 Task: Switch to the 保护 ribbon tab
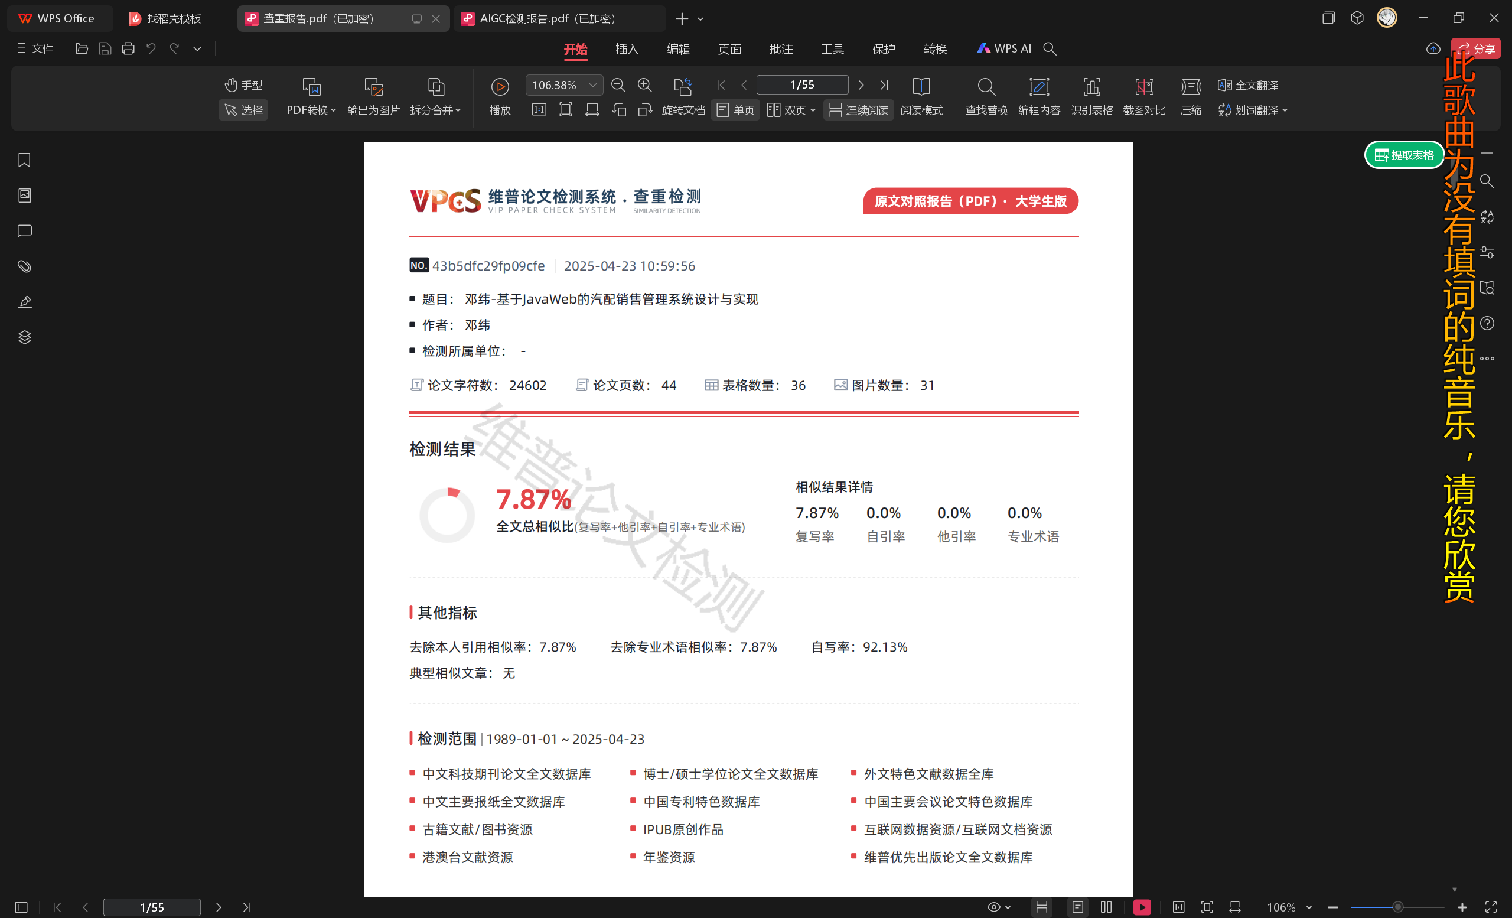[x=884, y=49]
